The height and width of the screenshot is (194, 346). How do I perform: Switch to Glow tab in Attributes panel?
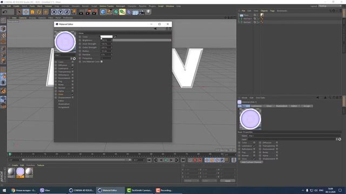pos(269,106)
